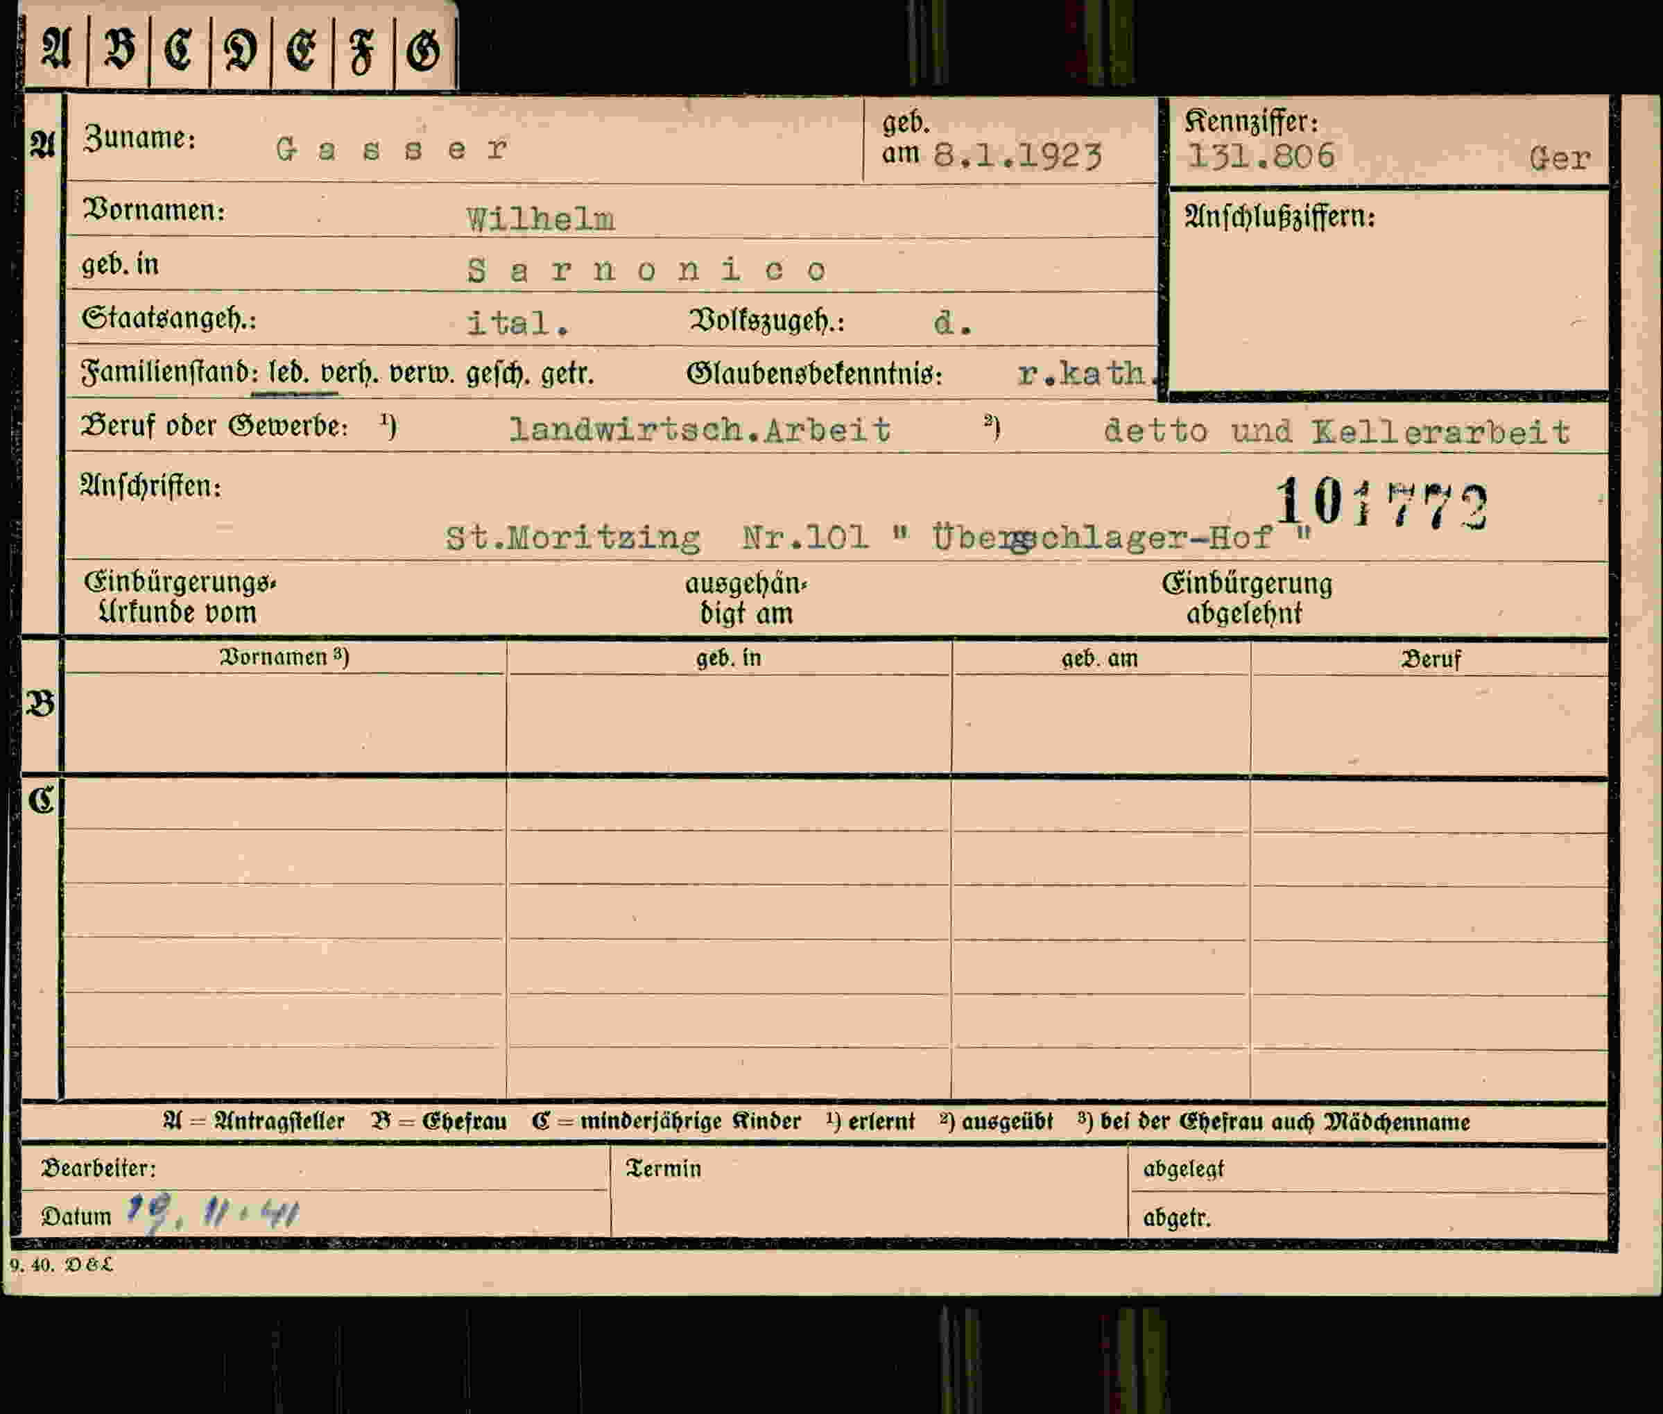The height and width of the screenshot is (1414, 1663).
Task: Click the 'Beruf oder Gewerbe:' label
Action: point(214,426)
